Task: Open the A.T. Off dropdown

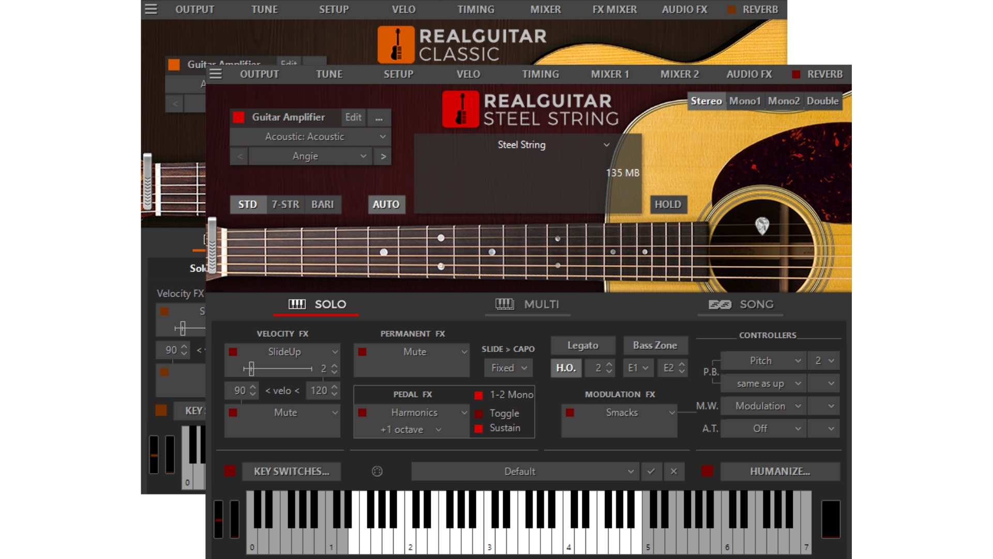Action: pos(764,429)
